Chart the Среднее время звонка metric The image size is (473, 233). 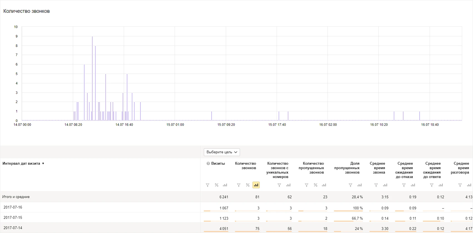coord(385,185)
